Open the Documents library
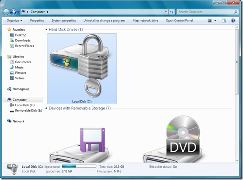This screenshot has width=243, height=180. [x=23, y=62]
